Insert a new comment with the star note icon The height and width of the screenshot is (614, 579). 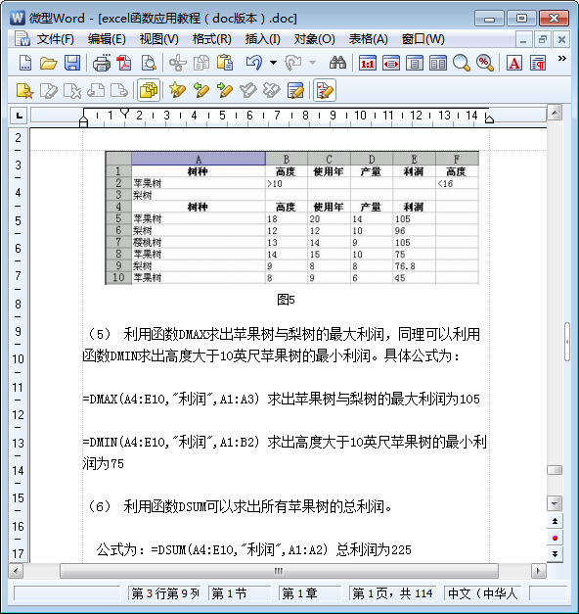(x=25, y=90)
